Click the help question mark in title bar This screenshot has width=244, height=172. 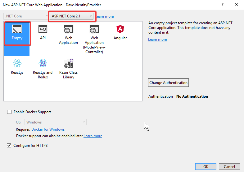pyautogui.click(x=223, y=5)
